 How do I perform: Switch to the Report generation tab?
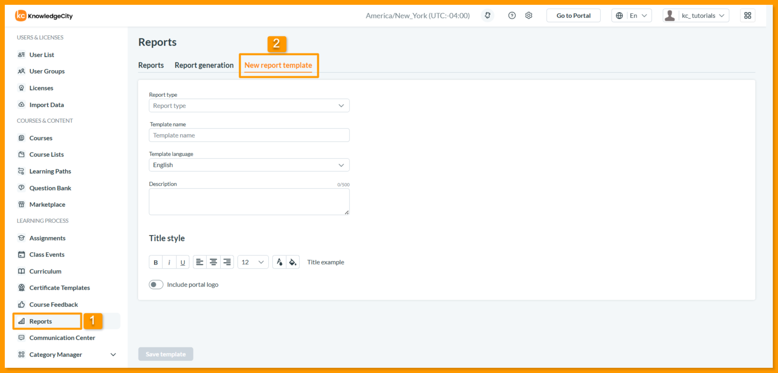pyautogui.click(x=204, y=65)
